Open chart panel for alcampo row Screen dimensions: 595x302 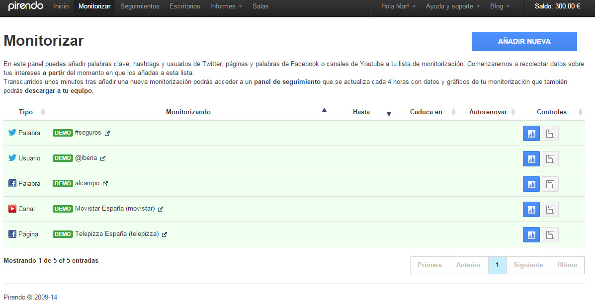531,184
